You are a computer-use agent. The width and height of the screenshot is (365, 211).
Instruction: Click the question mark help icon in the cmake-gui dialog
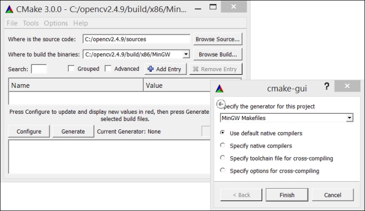pyautogui.click(x=326, y=86)
